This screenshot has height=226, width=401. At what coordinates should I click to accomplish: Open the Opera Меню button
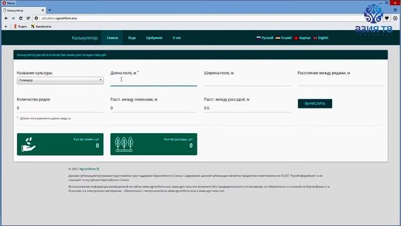click(x=9, y=3)
